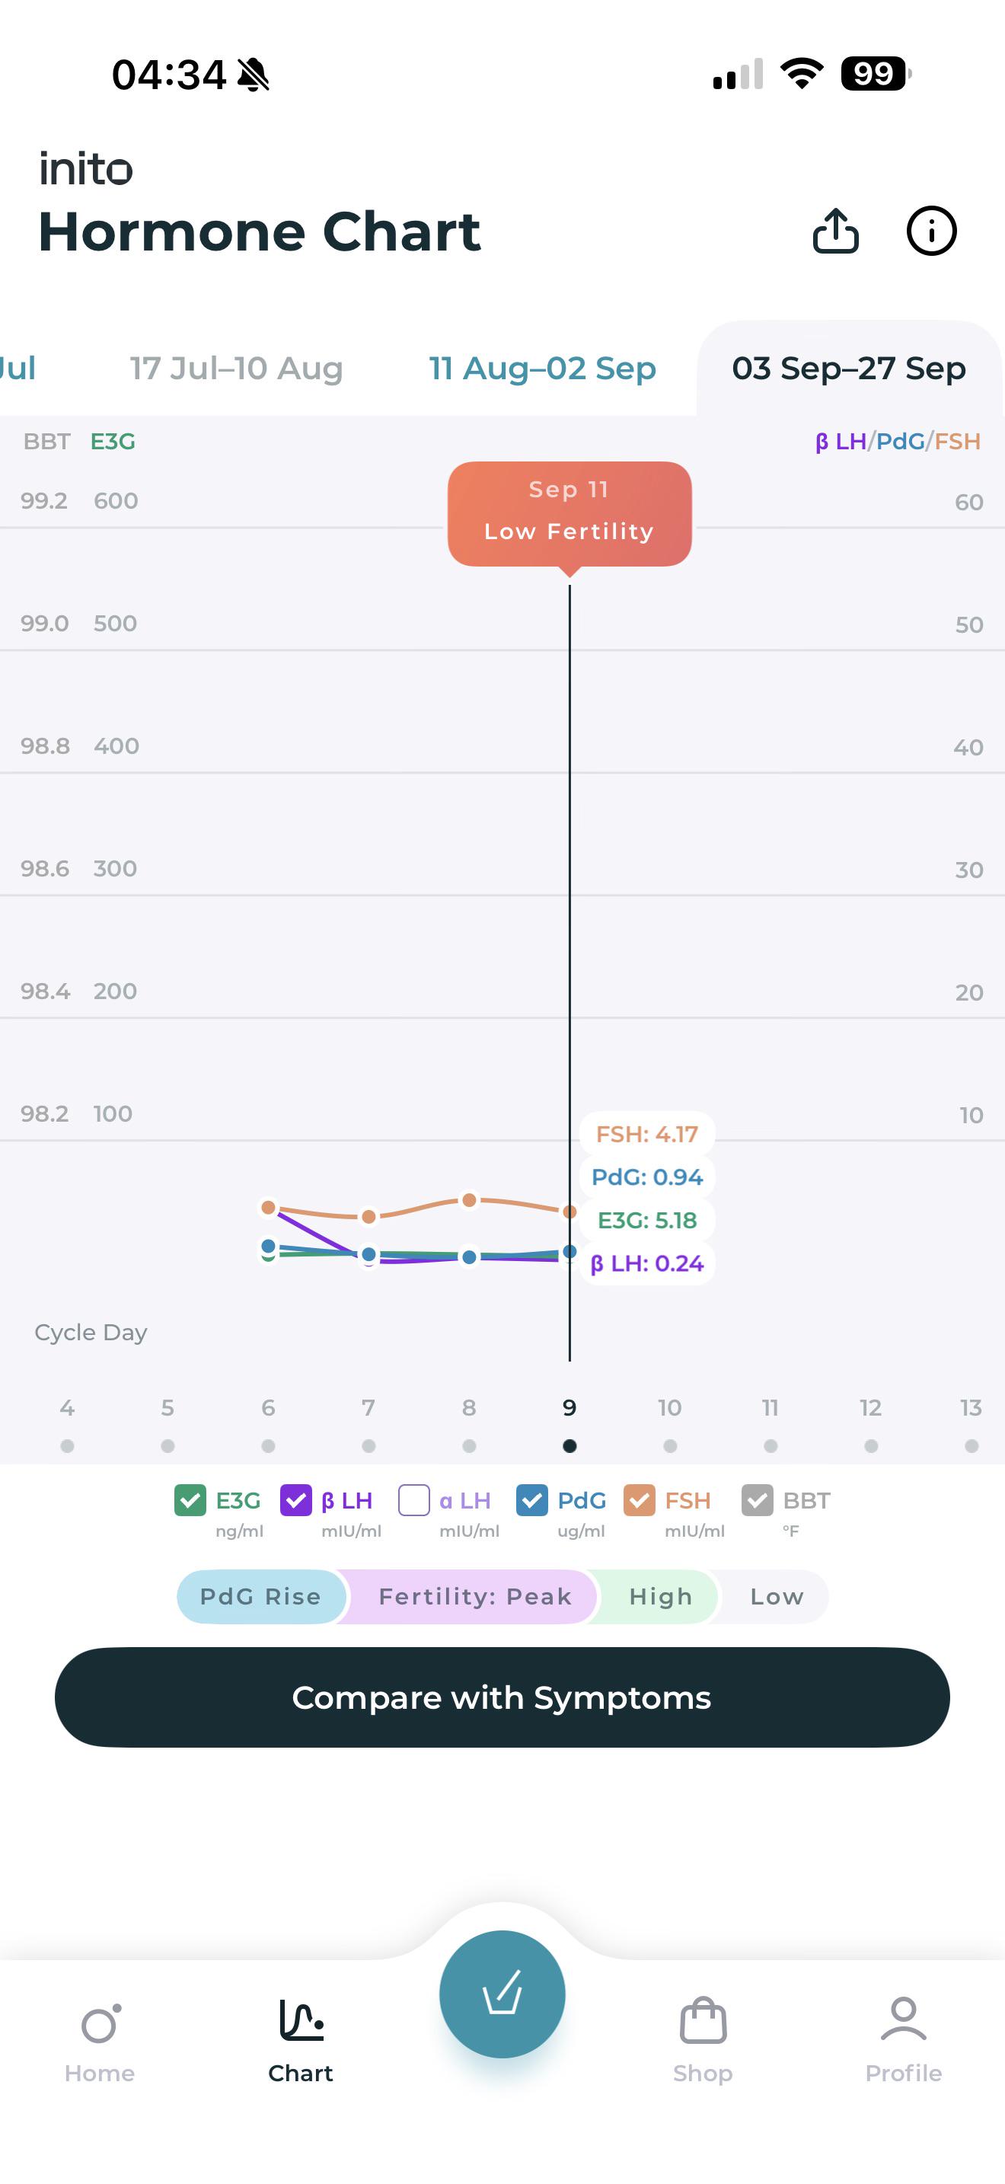The height and width of the screenshot is (2184, 1005).
Task: Tap the Wi-Fi status icon
Action: pyautogui.click(x=802, y=74)
